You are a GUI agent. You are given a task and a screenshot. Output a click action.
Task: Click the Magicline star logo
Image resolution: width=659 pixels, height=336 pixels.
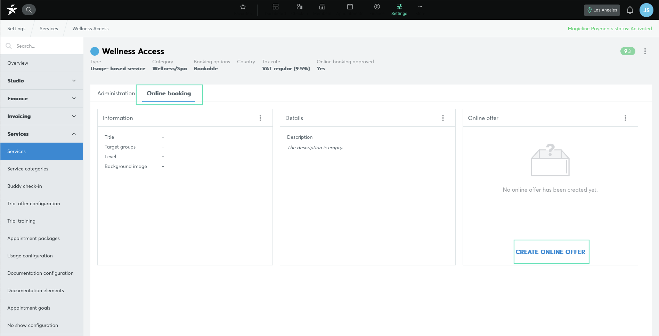click(x=12, y=10)
